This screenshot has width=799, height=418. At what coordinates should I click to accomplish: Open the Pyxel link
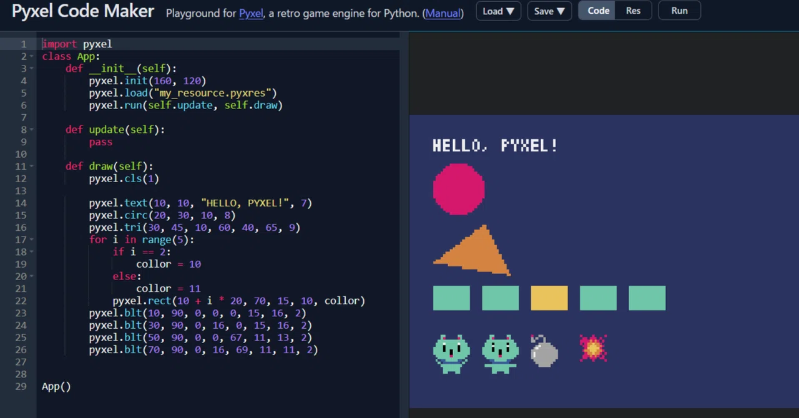point(251,12)
